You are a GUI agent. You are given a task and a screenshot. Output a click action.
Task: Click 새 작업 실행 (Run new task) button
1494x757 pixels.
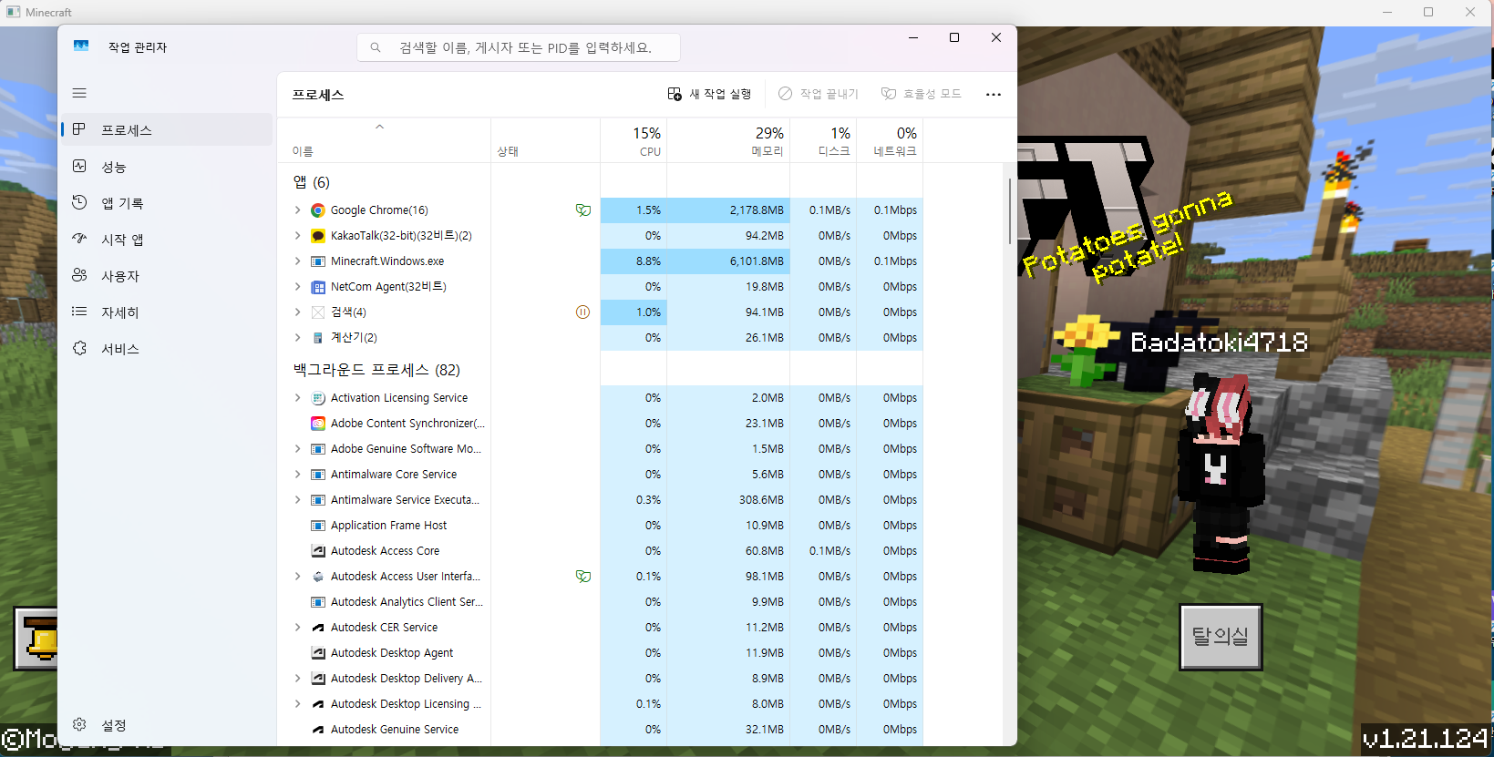[x=709, y=94]
